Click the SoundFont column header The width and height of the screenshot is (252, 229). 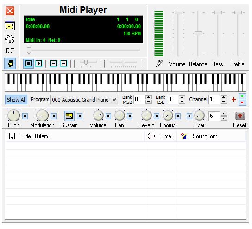click(211, 136)
